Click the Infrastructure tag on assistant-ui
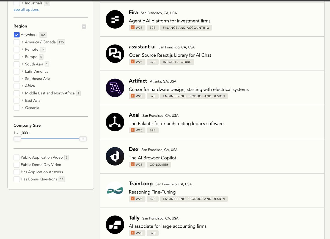Viewport: 330px width, 239px height. 177,62
